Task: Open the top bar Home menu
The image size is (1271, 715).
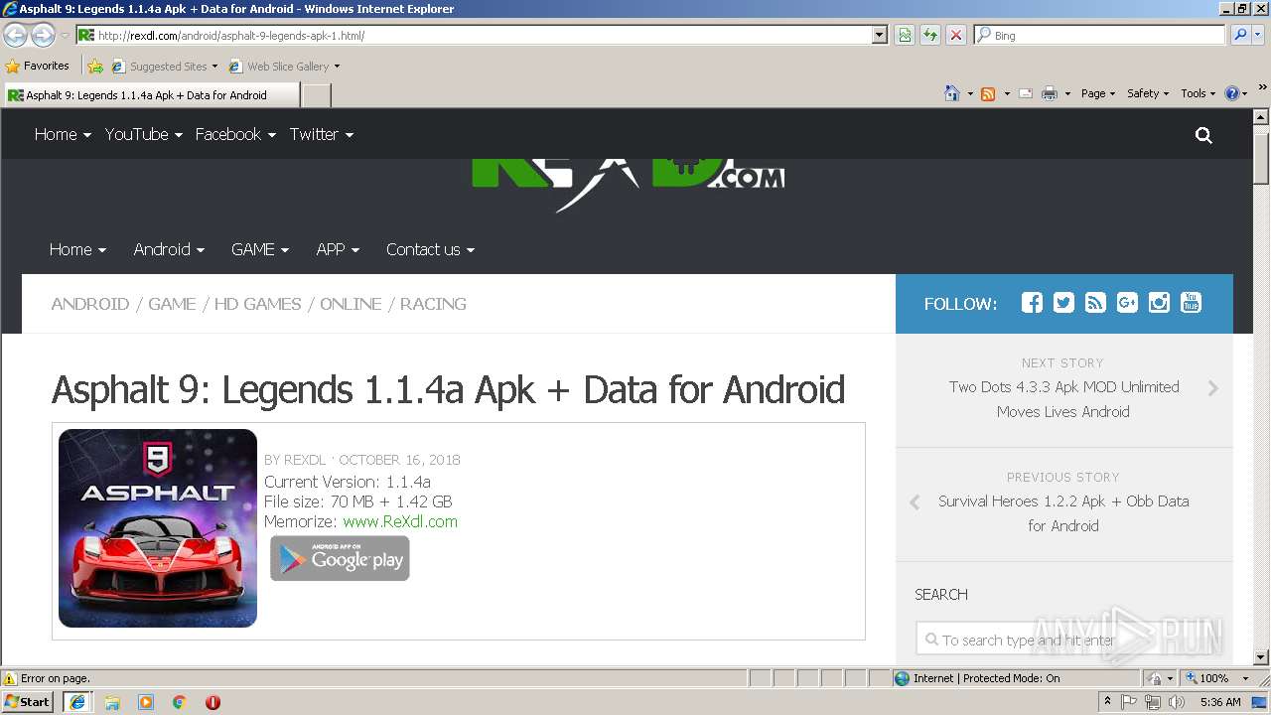Action: 63,134
